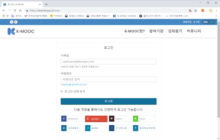Open the 국토교통부 부동산 bookmark

click(98, 16)
